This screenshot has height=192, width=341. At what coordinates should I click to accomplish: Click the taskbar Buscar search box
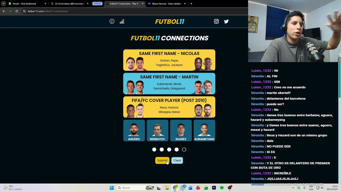tap(135, 188)
